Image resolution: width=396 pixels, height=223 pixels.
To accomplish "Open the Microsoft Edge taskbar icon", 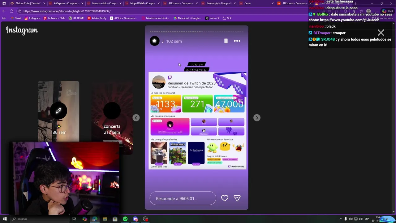I will coord(95,219).
